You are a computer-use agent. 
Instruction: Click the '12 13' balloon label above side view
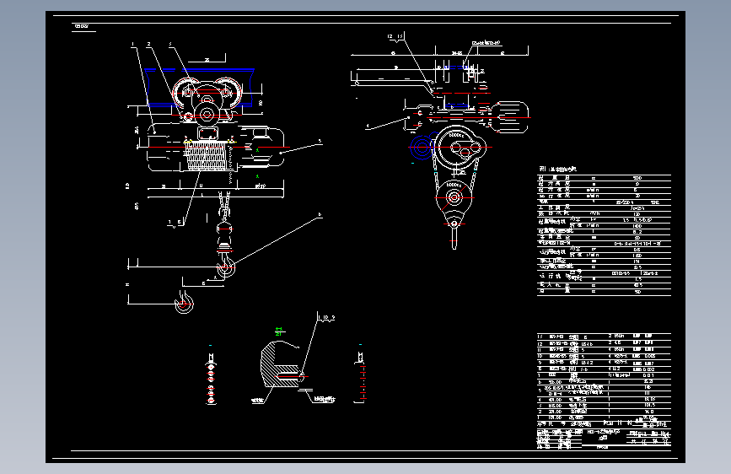[x=395, y=36]
